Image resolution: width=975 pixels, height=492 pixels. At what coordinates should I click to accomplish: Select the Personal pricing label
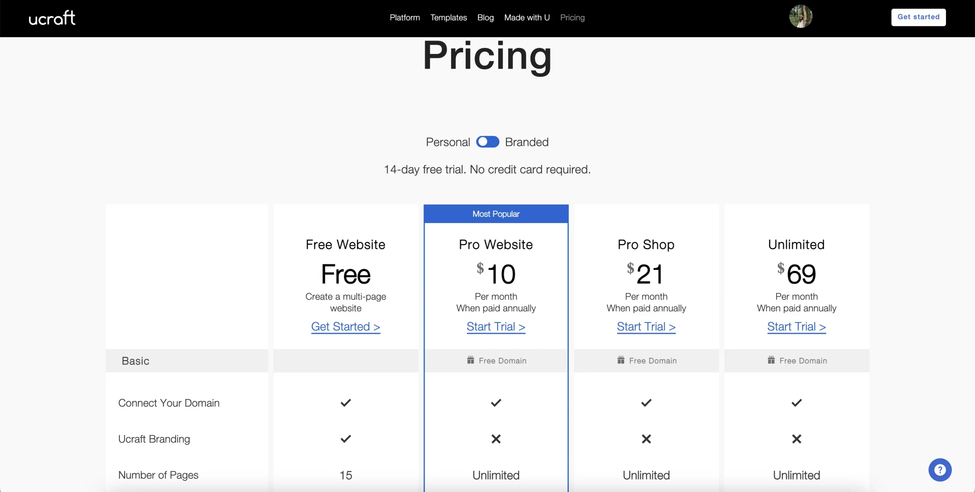[x=448, y=142]
